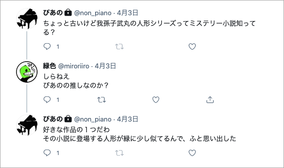Open first tweet's 4月3日 timestamp
The image size is (284, 168).
pos(128,13)
